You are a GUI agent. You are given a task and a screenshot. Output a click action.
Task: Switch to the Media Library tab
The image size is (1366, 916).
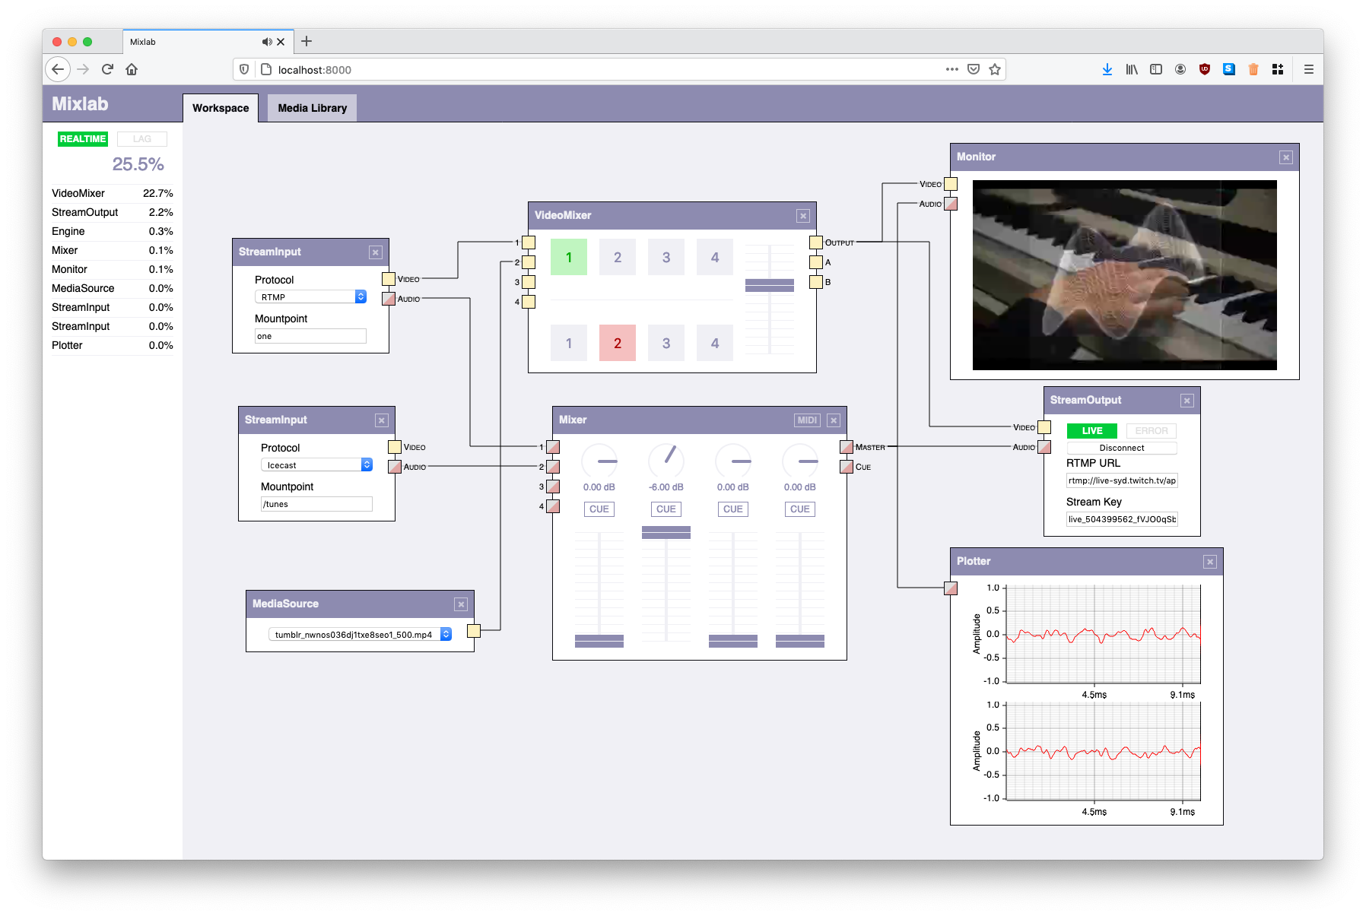coord(313,108)
